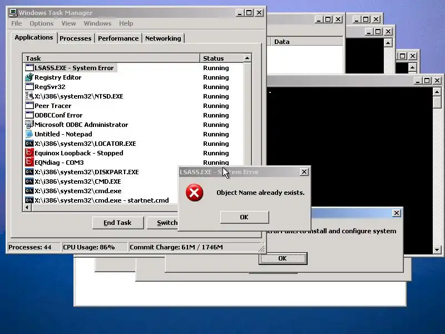Click the End Task button
Screen dimensions: 445x334
(118, 223)
